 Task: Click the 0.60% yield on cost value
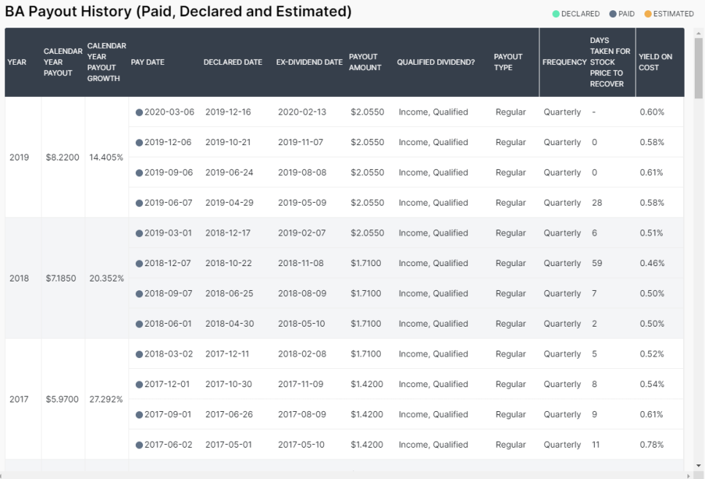point(652,112)
